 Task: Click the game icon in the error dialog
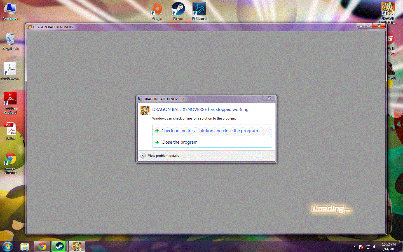(x=145, y=110)
